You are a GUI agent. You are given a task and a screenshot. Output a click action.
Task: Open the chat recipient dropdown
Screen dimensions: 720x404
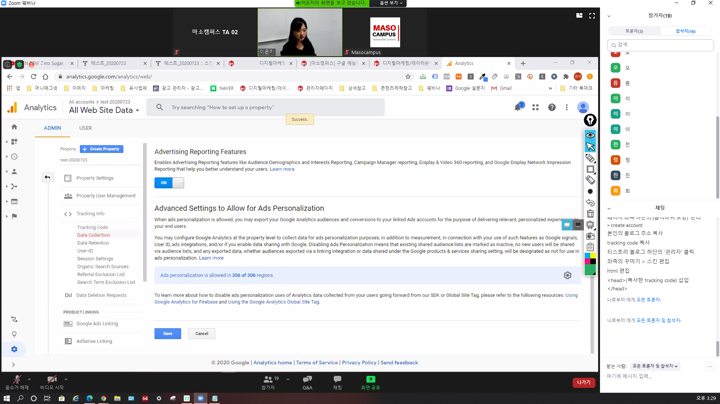(x=655, y=366)
